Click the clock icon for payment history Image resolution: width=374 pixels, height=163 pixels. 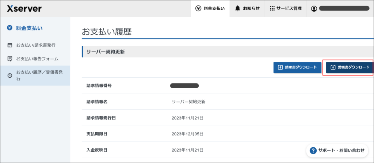[x=10, y=75]
